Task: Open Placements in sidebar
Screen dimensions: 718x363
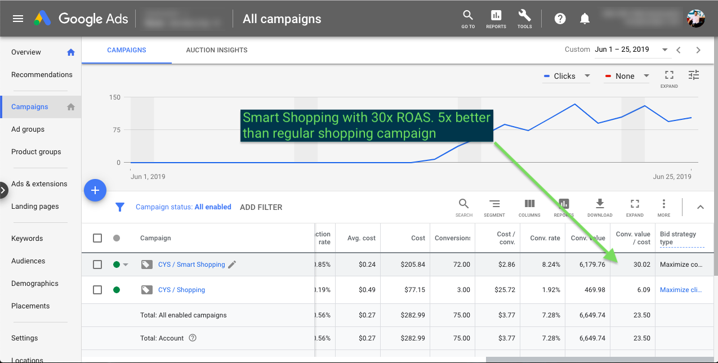Action: pos(30,306)
